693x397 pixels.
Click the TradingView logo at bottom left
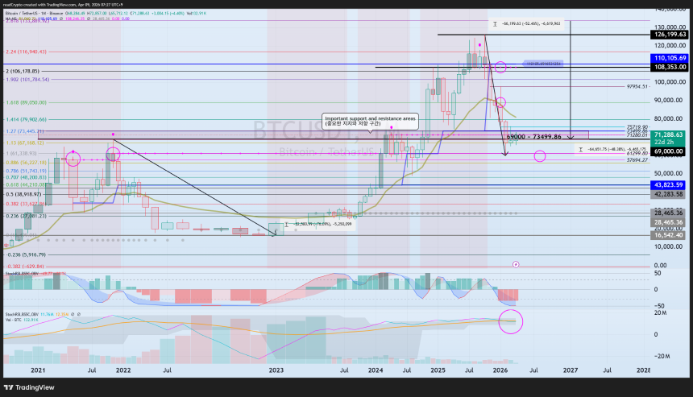tap(29, 387)
